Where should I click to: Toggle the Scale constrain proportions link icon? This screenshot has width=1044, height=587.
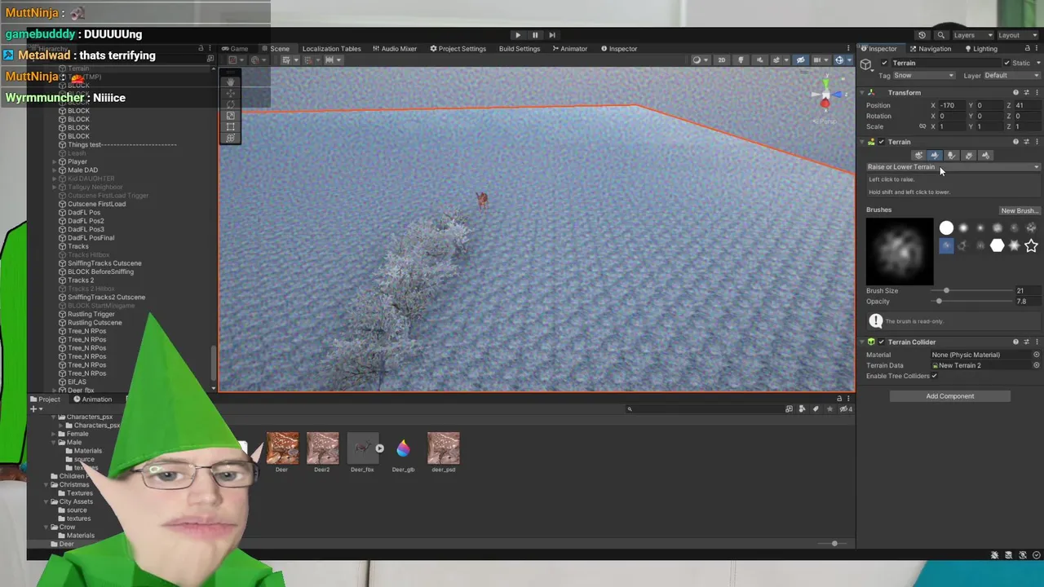click(922, 127)
